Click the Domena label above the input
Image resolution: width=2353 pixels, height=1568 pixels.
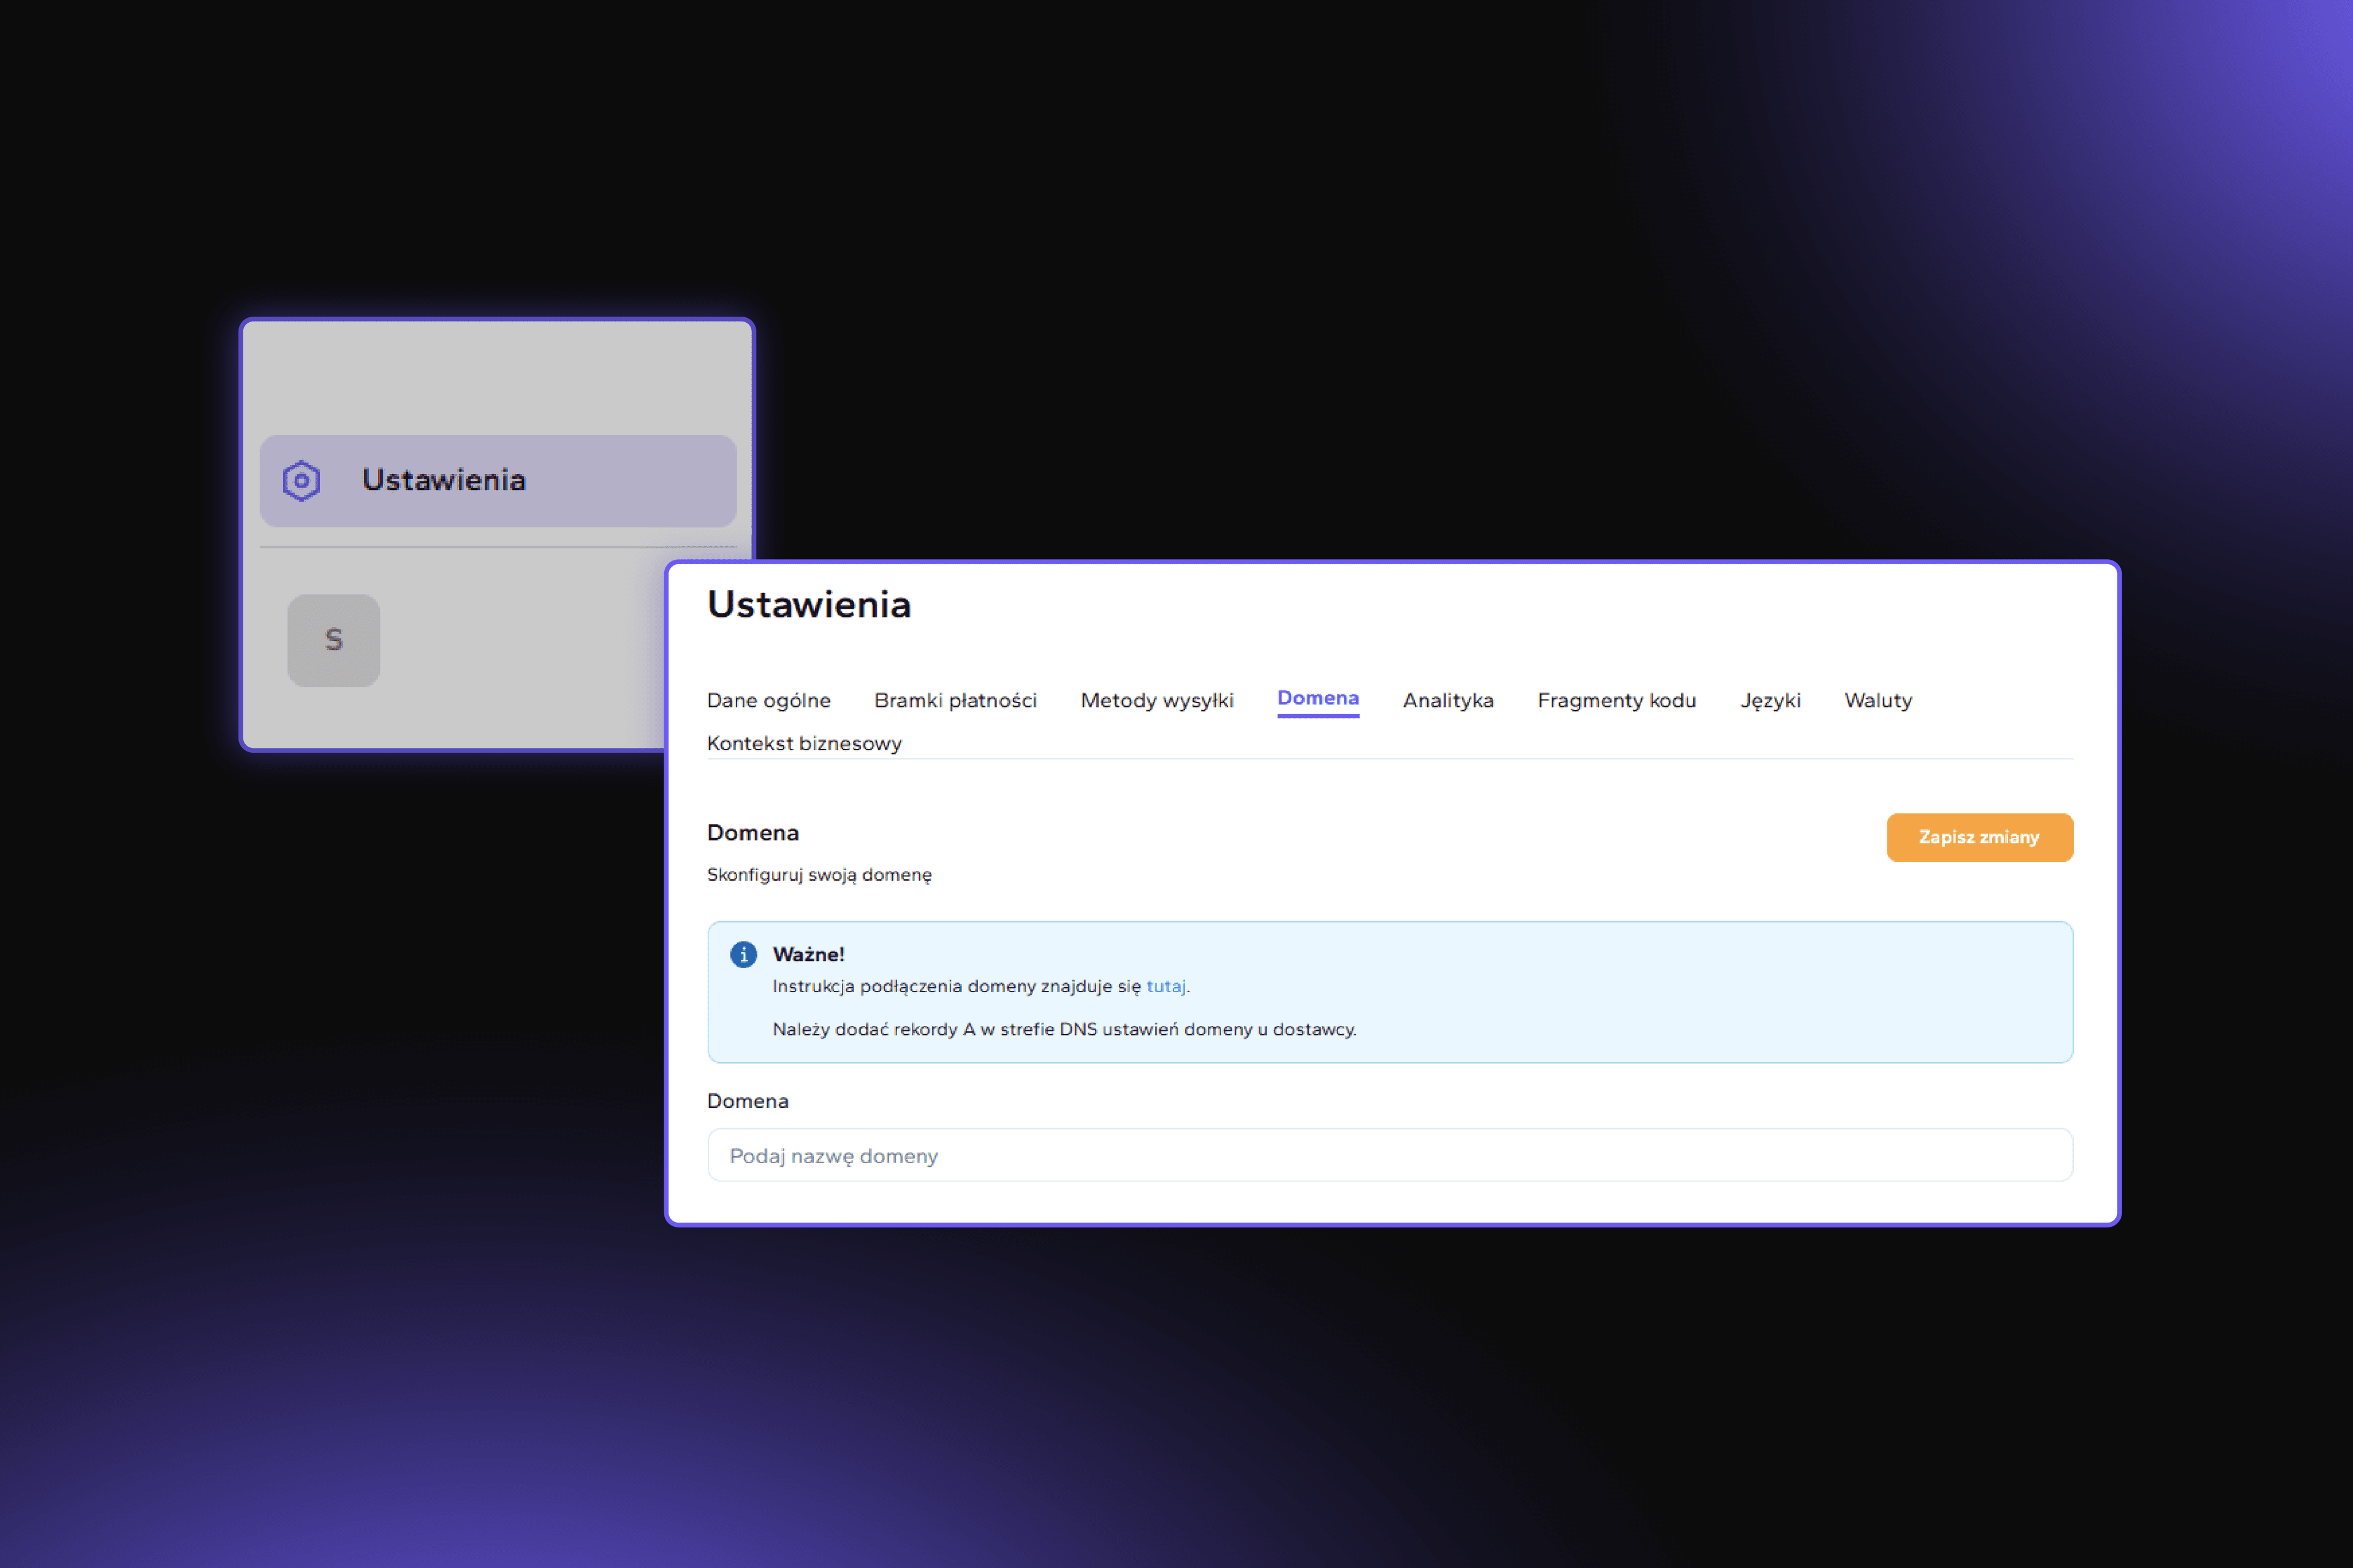748,1101
